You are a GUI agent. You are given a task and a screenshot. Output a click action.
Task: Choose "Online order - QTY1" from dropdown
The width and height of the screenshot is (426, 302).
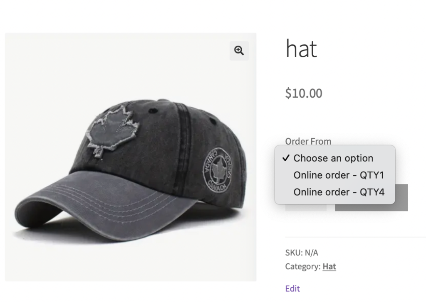pyautogui.click(x=339, y=175)
